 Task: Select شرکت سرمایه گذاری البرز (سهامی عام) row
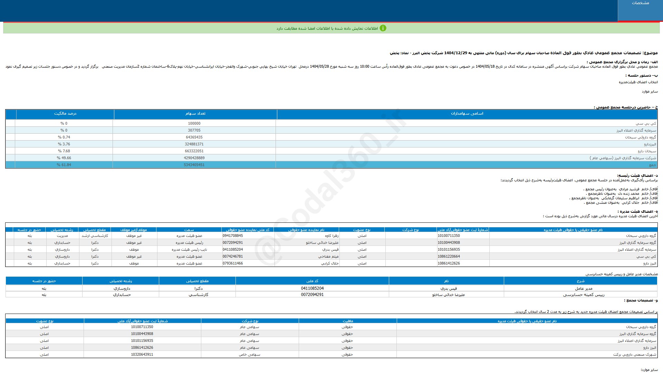tap(623, 158)
